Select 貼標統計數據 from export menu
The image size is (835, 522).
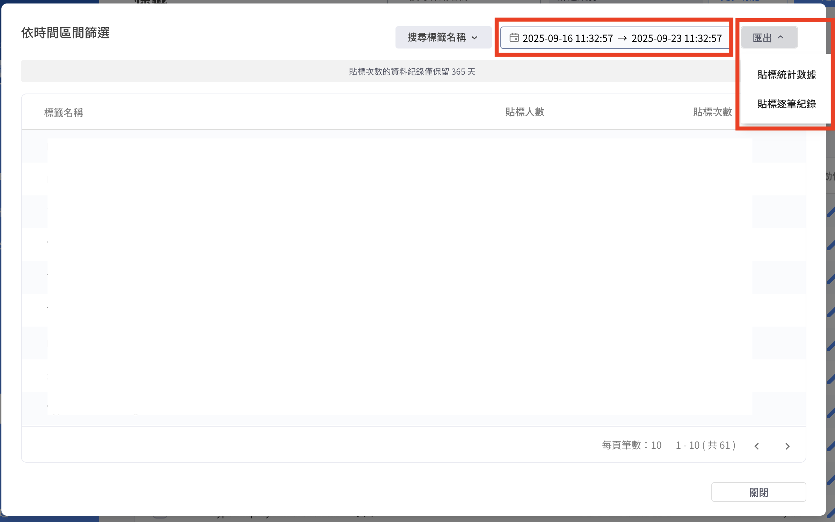tap(786, 75)
